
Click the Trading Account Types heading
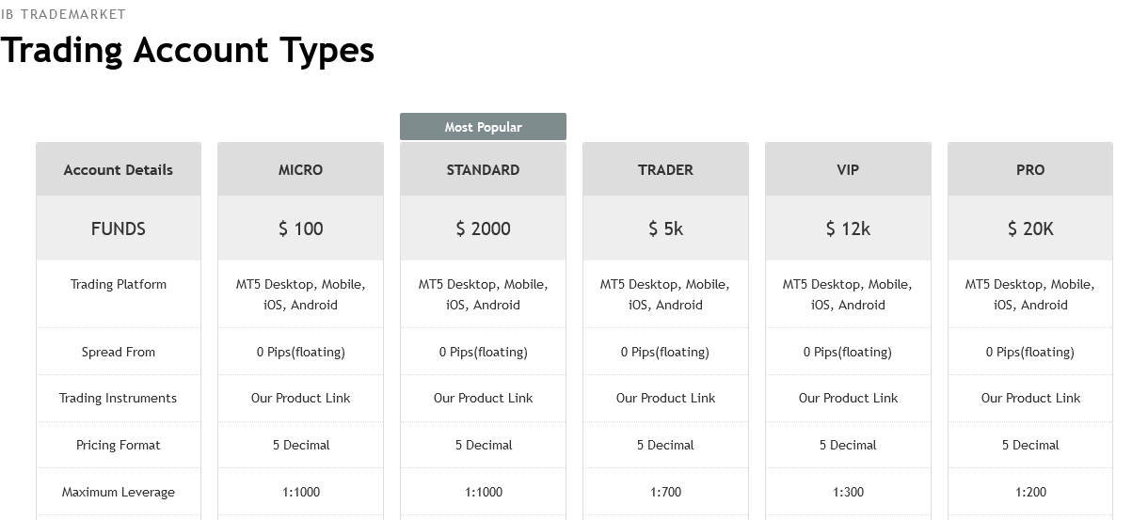[x=187, y=50]
